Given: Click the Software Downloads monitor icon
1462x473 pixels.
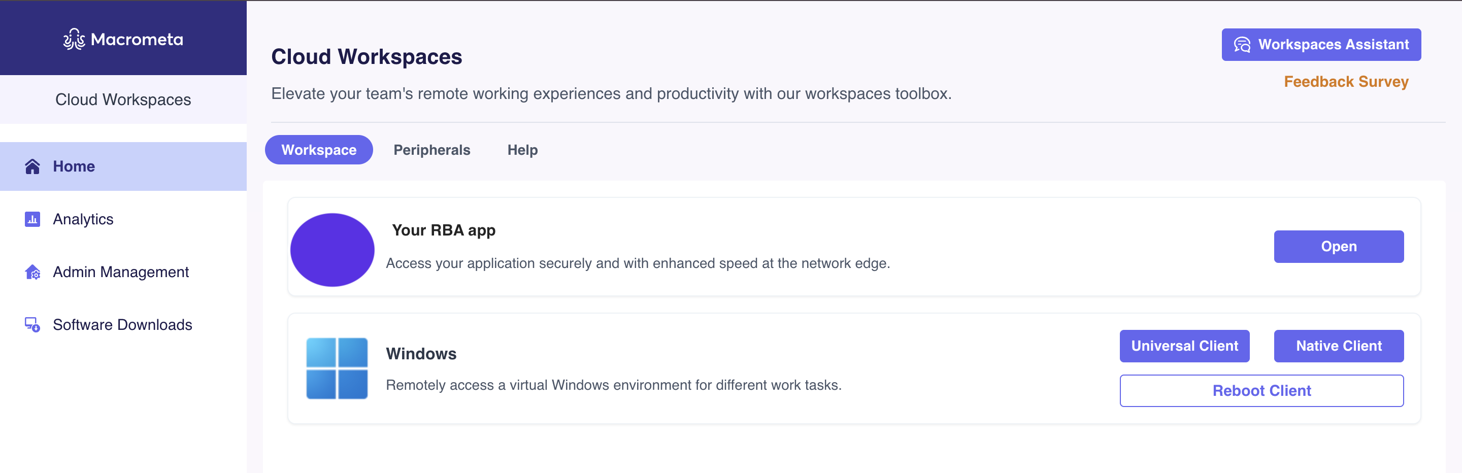Looking at the screenshot, I should tap(32, 324).
